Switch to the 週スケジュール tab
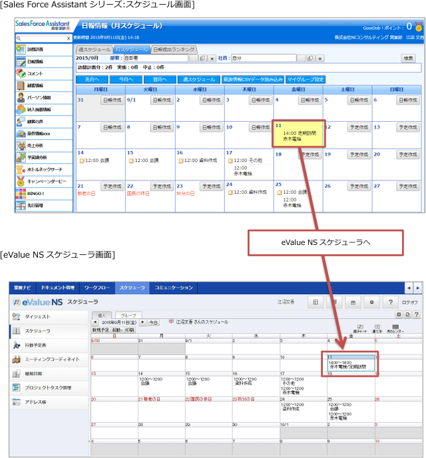 point(95,49)
